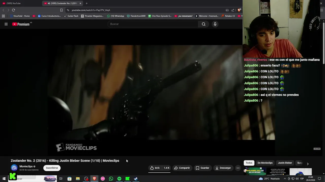Open Guitar Flash bookmark
Screen dimensions: 325x182
(71, 16)
